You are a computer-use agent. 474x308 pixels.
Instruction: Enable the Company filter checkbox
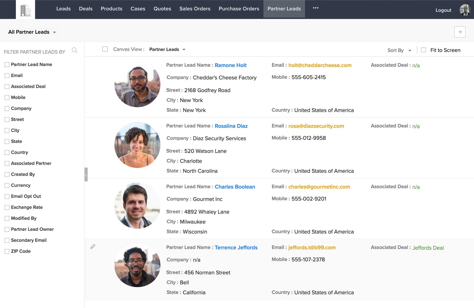tap(7, 108)
